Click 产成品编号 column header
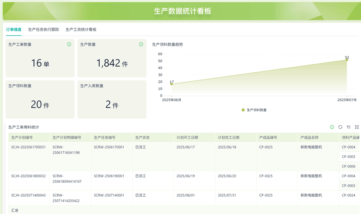The height and width of the screenshot is (214, 361). (277, 137)
